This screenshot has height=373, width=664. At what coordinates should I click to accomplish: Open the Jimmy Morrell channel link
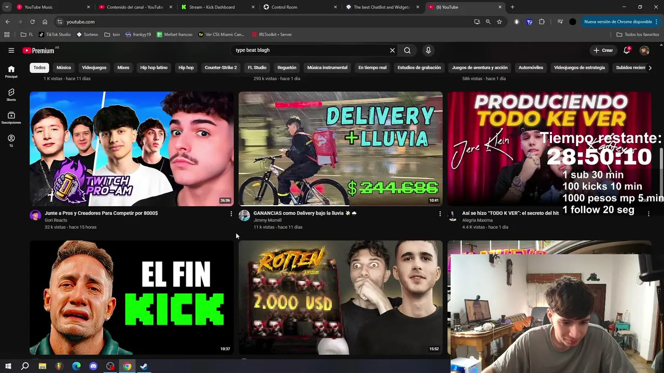click(267, 220)
